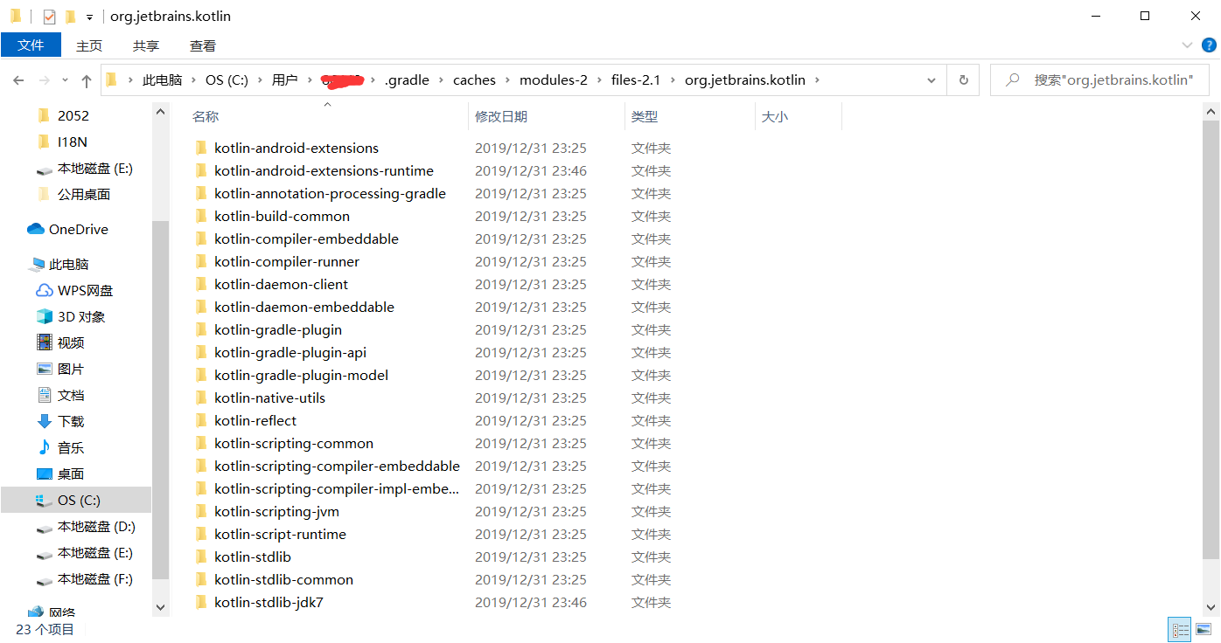Click the search box for org.jetbrains.kotlin
1221x643 pixels.
tap(1099, 80)
